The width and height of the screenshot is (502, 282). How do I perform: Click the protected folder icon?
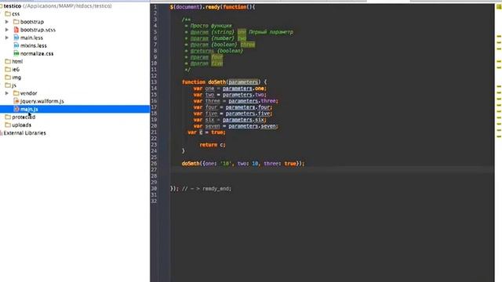click(x=8, y=117)
